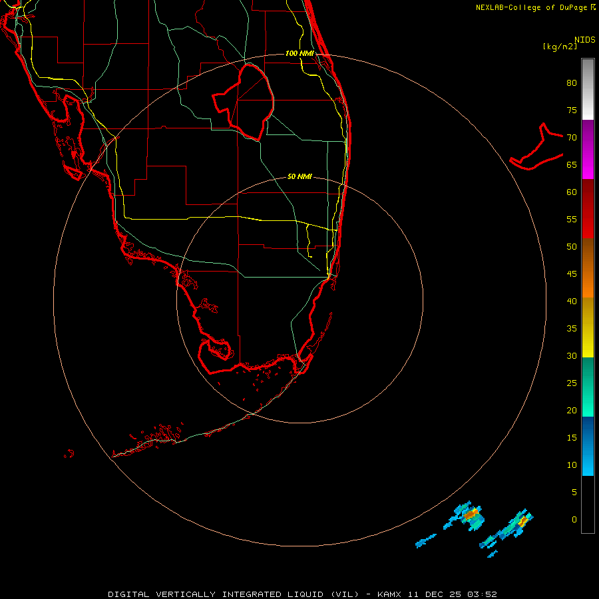Click the 35 value on the color scale
The image size is (599, 599).
572,329
